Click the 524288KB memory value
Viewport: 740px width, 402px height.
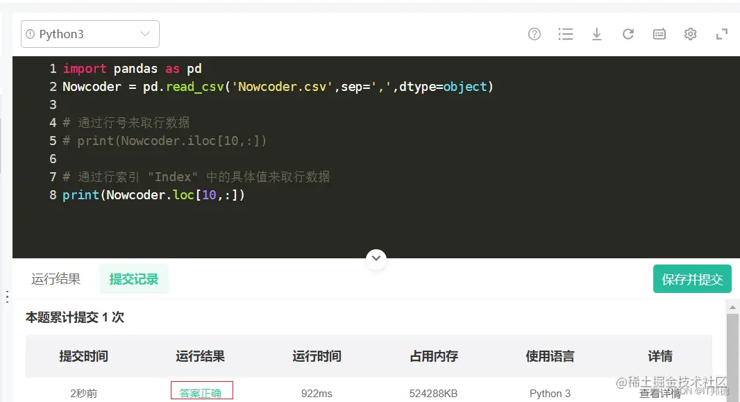tap(433, 394)
